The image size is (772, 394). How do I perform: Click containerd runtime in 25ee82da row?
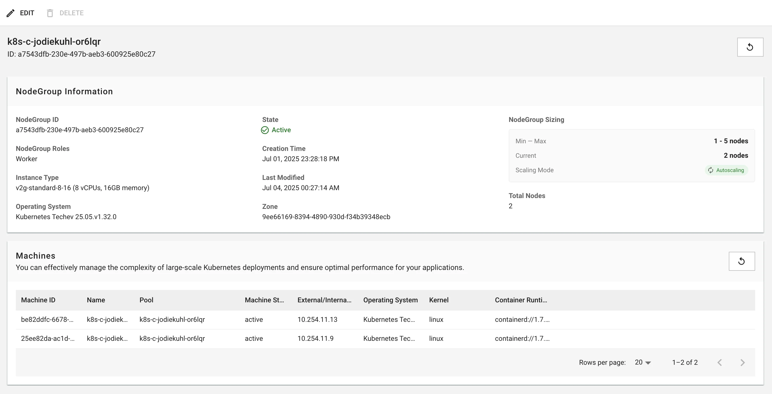(522, 338)
